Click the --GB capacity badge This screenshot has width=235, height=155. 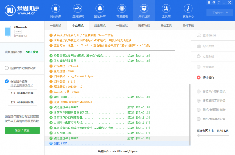(x=18, y=31)
